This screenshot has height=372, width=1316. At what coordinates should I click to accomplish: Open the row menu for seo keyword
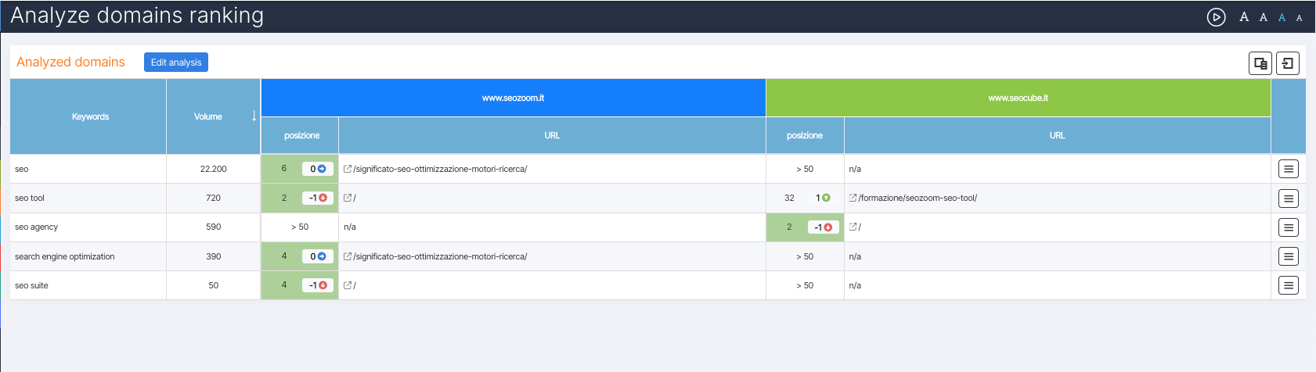[x=1289, y=169]
